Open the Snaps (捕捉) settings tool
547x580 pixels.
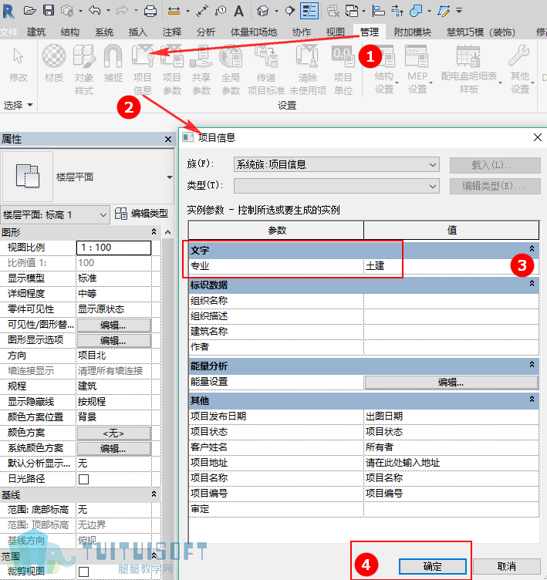tap(113, 63)
